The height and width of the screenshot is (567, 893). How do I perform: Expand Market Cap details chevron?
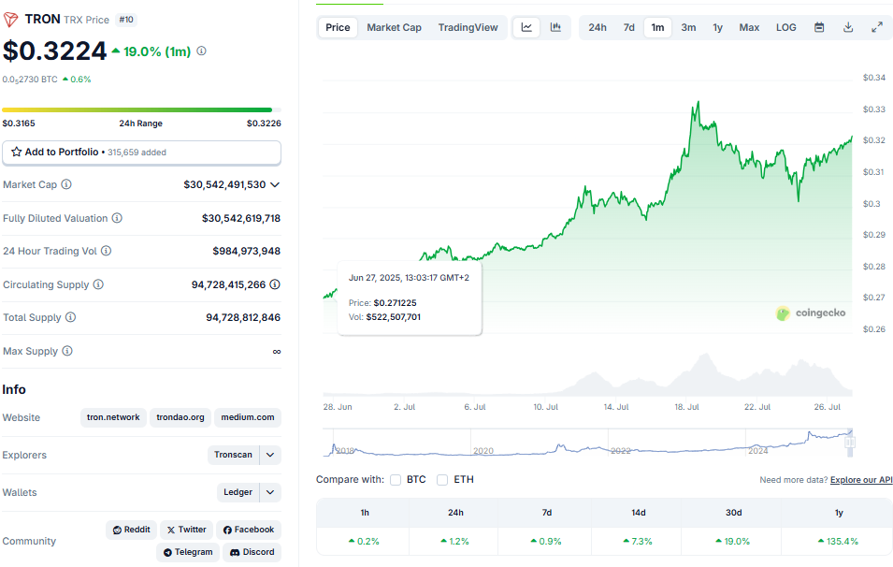275,184
